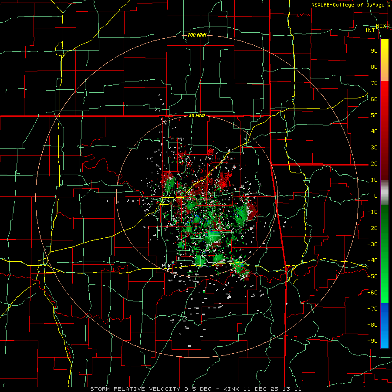This screenshot has width=392, height=392.
Task: Click the NEXR label above the scale
Action: tap(383, 26)
